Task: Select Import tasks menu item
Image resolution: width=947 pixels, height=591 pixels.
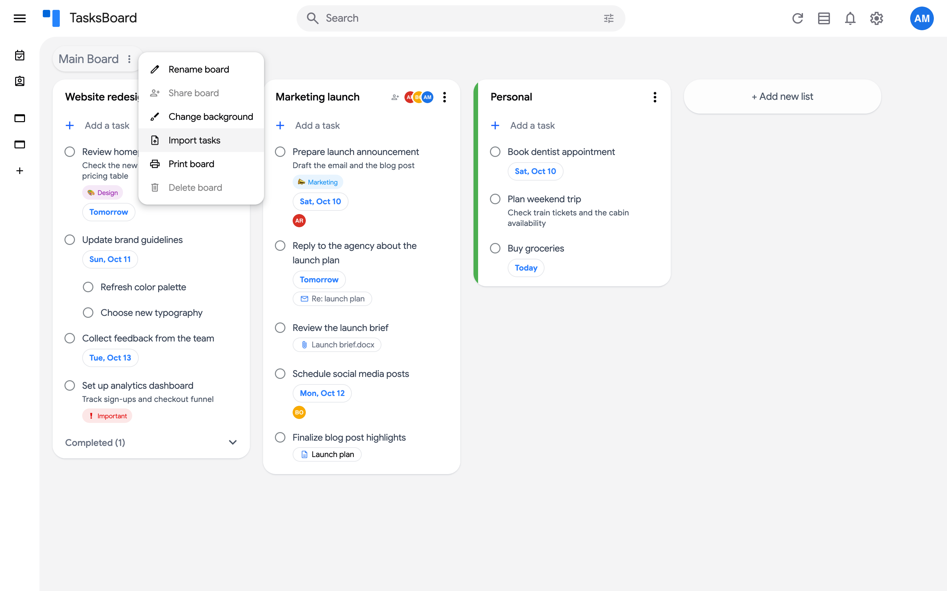Action: coord(201,140)
